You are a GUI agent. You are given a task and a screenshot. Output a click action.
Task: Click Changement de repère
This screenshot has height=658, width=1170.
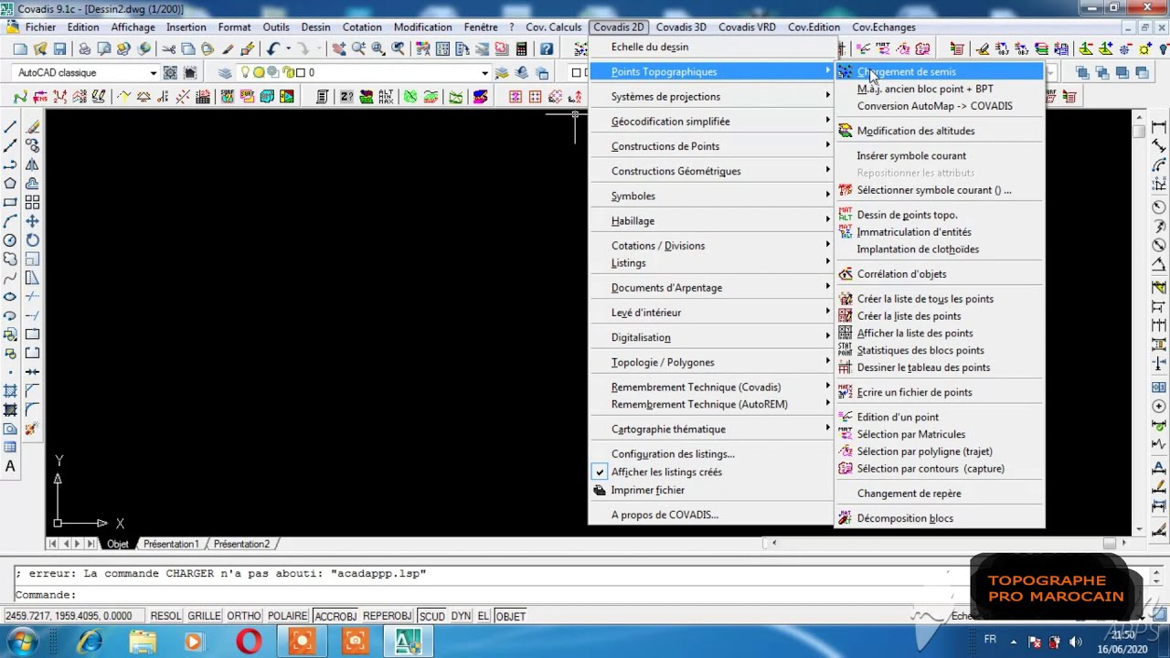(940, 493)
